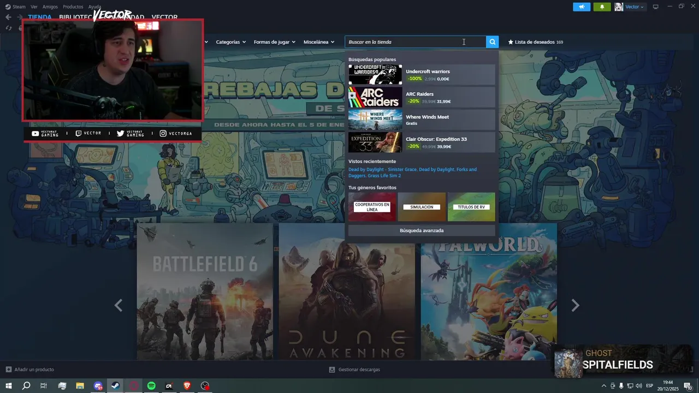Click the volume speaker tray icon

[x=638, y=386]
